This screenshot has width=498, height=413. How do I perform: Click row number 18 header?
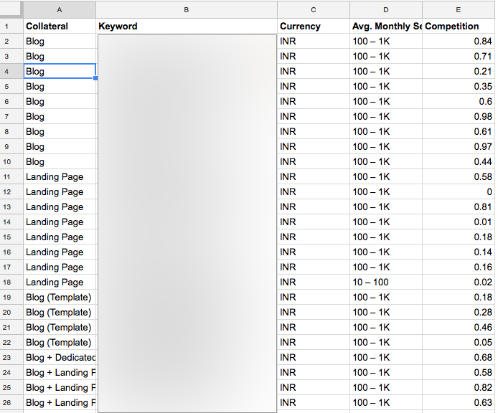tap(11, 283)
